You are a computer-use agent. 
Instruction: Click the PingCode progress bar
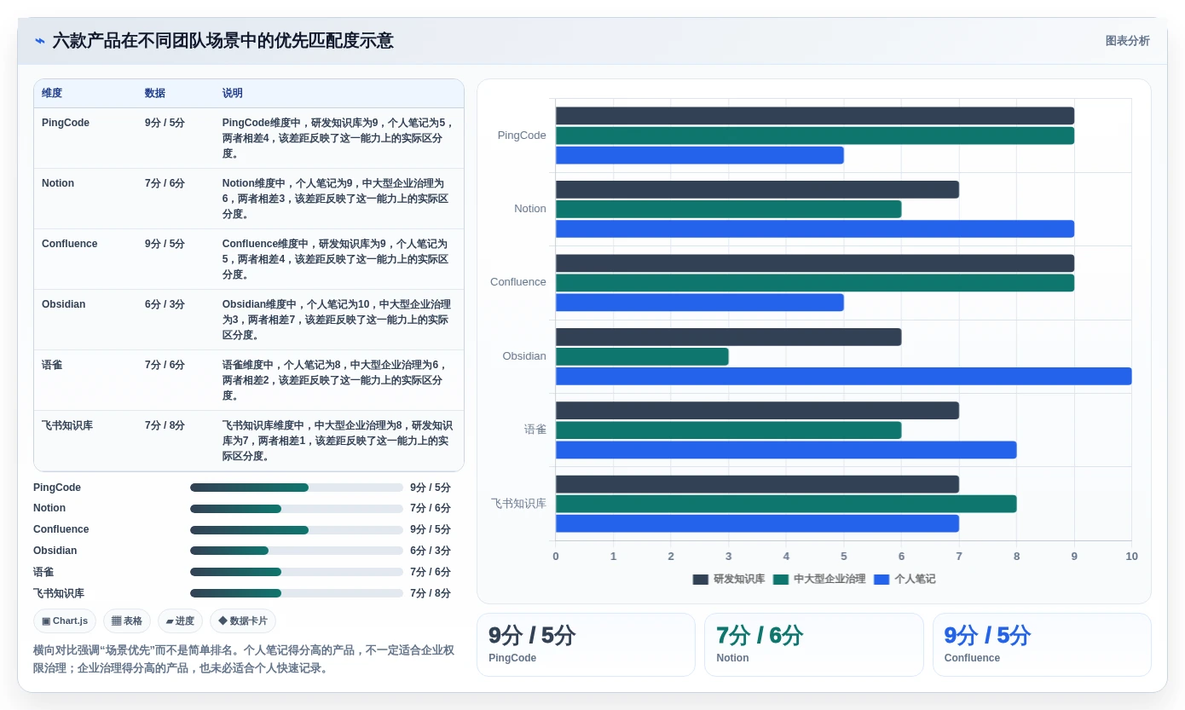[297, 488]
